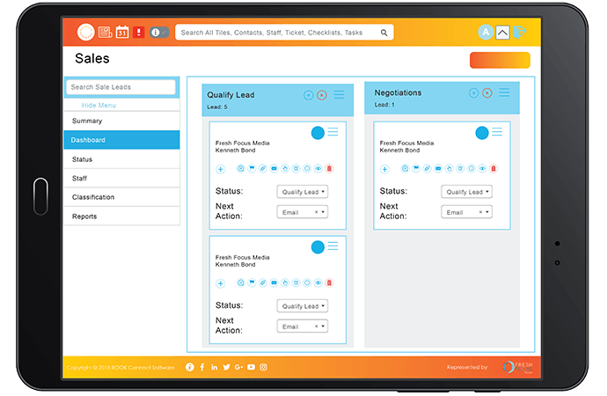Click the paperclip attachment icon on Negotiations card

click(x=426, y=168)
